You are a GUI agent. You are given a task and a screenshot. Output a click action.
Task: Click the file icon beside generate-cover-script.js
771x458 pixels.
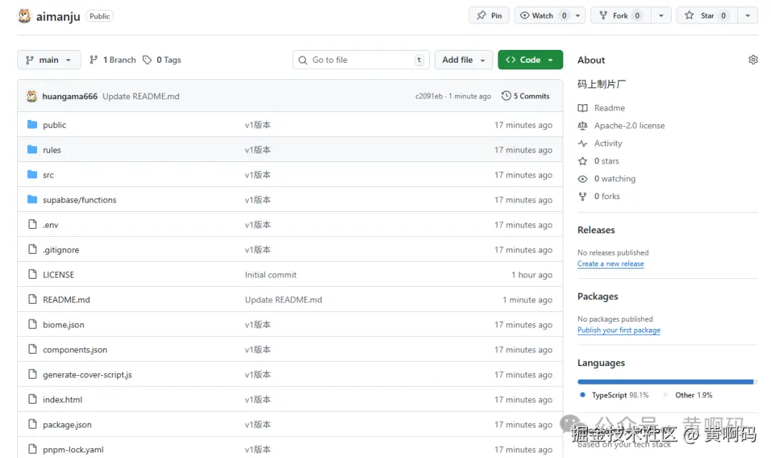[32, 375]
